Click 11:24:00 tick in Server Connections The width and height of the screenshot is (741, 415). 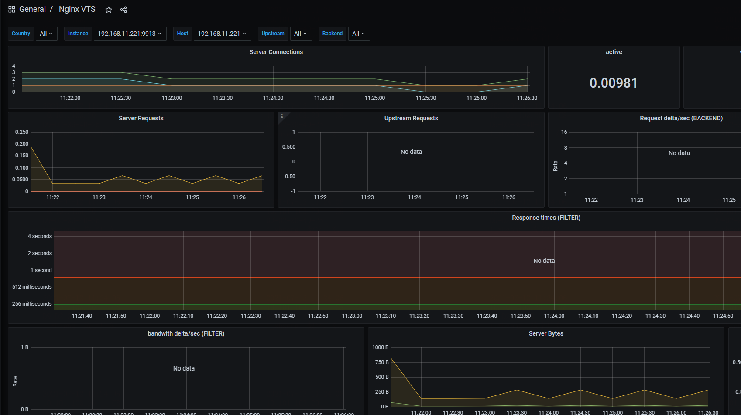[x=273, y=98]
